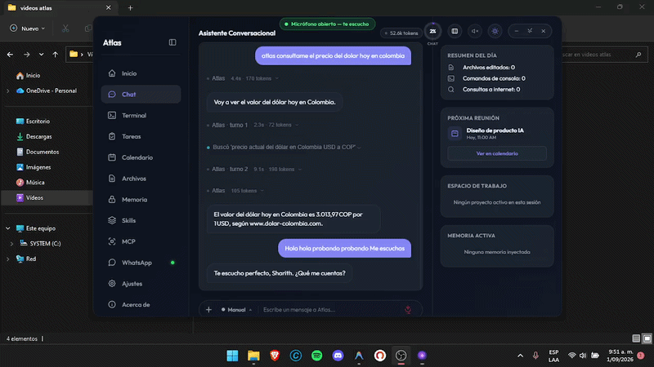The image size is (654, 367).
Task: Toggle the muted speaker icon
Action: [475, 31]
